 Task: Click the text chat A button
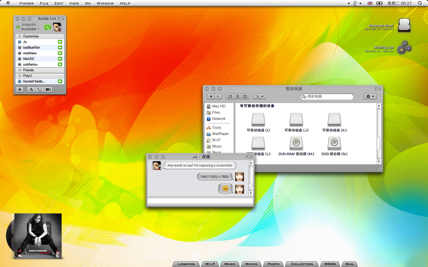tap(31, 89)
